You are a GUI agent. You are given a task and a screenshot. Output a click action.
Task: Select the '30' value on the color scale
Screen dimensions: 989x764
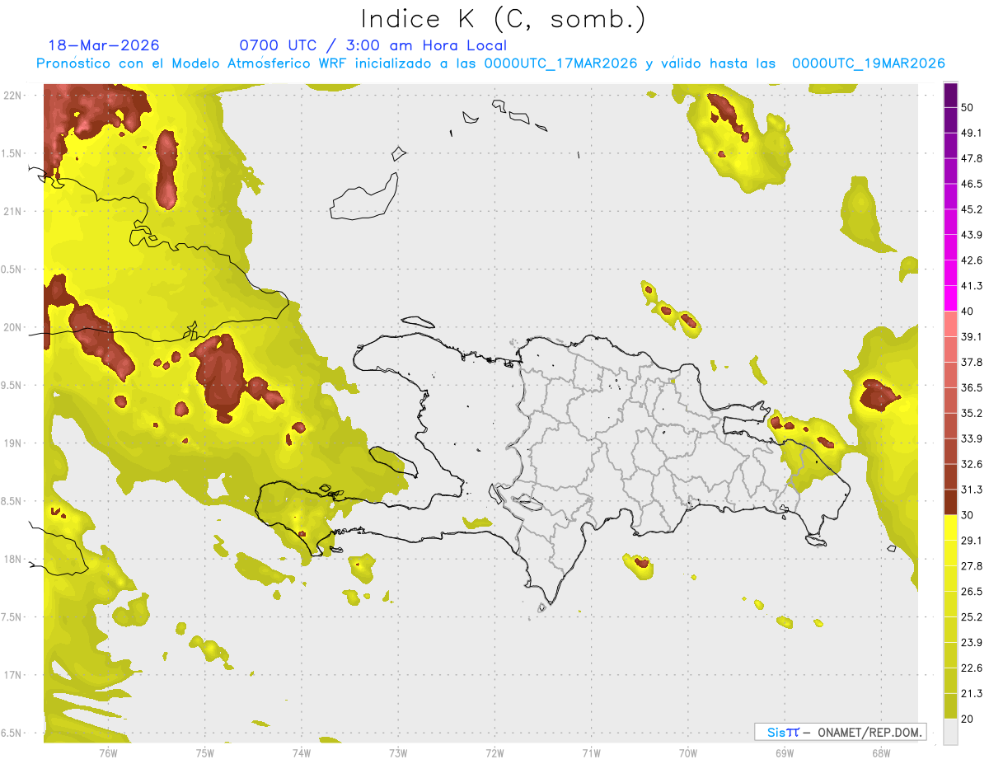[968, 516]
